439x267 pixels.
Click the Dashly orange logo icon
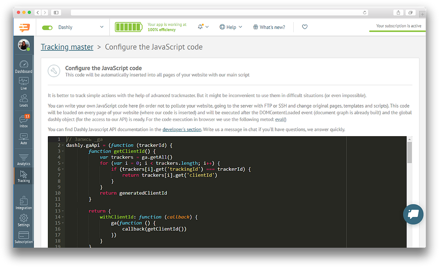24,27
